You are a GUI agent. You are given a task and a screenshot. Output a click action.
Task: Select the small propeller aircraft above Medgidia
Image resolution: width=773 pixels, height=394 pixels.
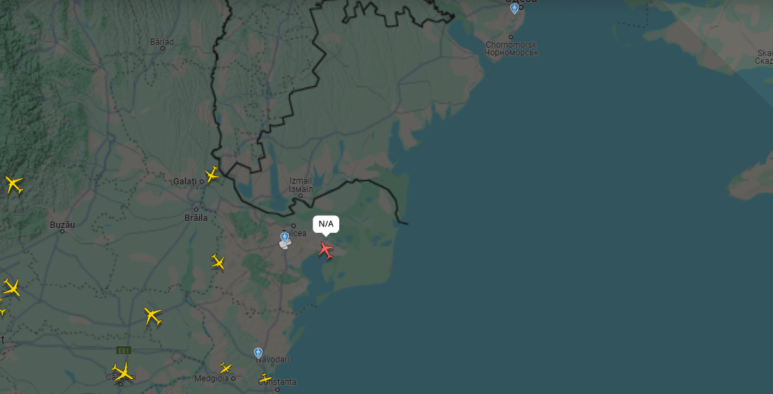(226, 368)
